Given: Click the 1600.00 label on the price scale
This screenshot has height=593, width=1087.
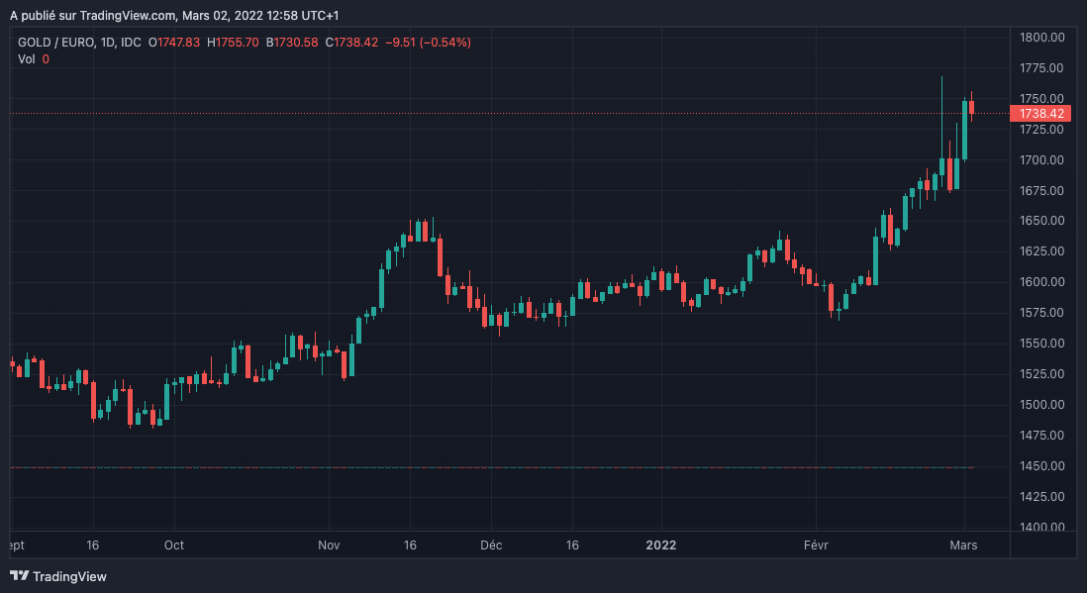Looking at the screenshot, I should [x=1041, y=282].
